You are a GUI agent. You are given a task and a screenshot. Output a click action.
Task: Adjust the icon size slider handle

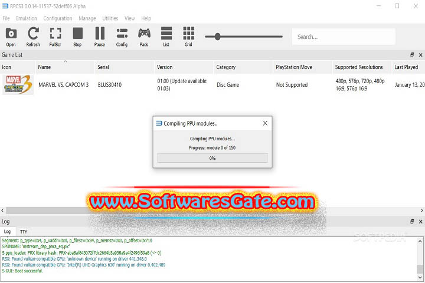pyautogui.click(x=217, y=37)
